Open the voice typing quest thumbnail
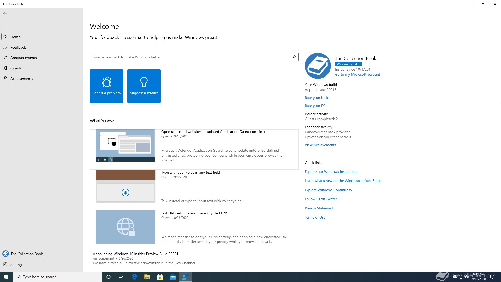The width and height of the screenshot is (501, 282). (125, 186)
